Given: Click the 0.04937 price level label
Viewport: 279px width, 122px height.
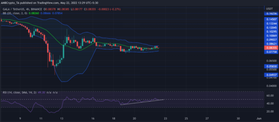Looking at the screenshot, I should click(271, 75).
